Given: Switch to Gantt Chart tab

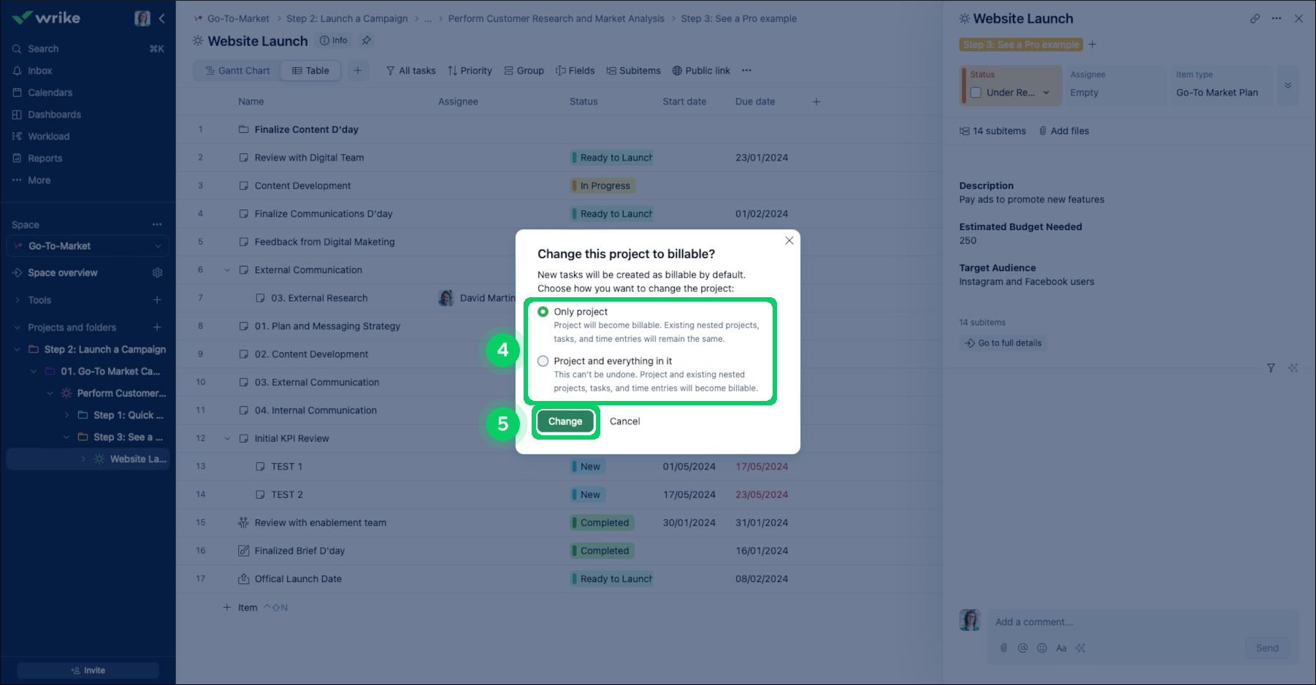Looking at the screenshot, I should (x=237, y=71).
